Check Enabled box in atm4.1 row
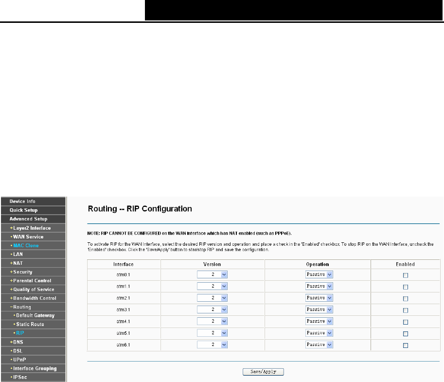Image resolution: width=444 pixels, height=382 pixels. click(406, 322)
